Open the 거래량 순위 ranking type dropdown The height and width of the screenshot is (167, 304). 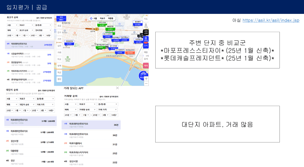pyautogui.click(x=87, y=110)
